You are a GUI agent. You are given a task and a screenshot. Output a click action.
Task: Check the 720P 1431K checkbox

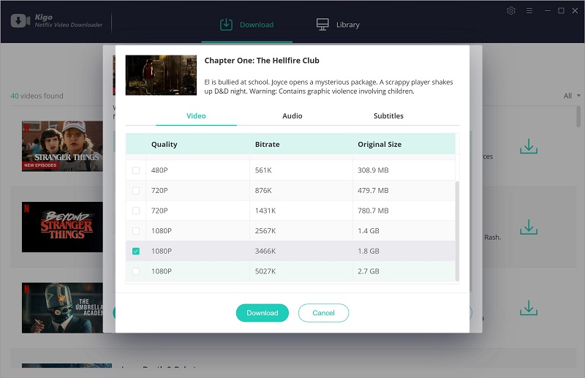[x=136, y=211]
